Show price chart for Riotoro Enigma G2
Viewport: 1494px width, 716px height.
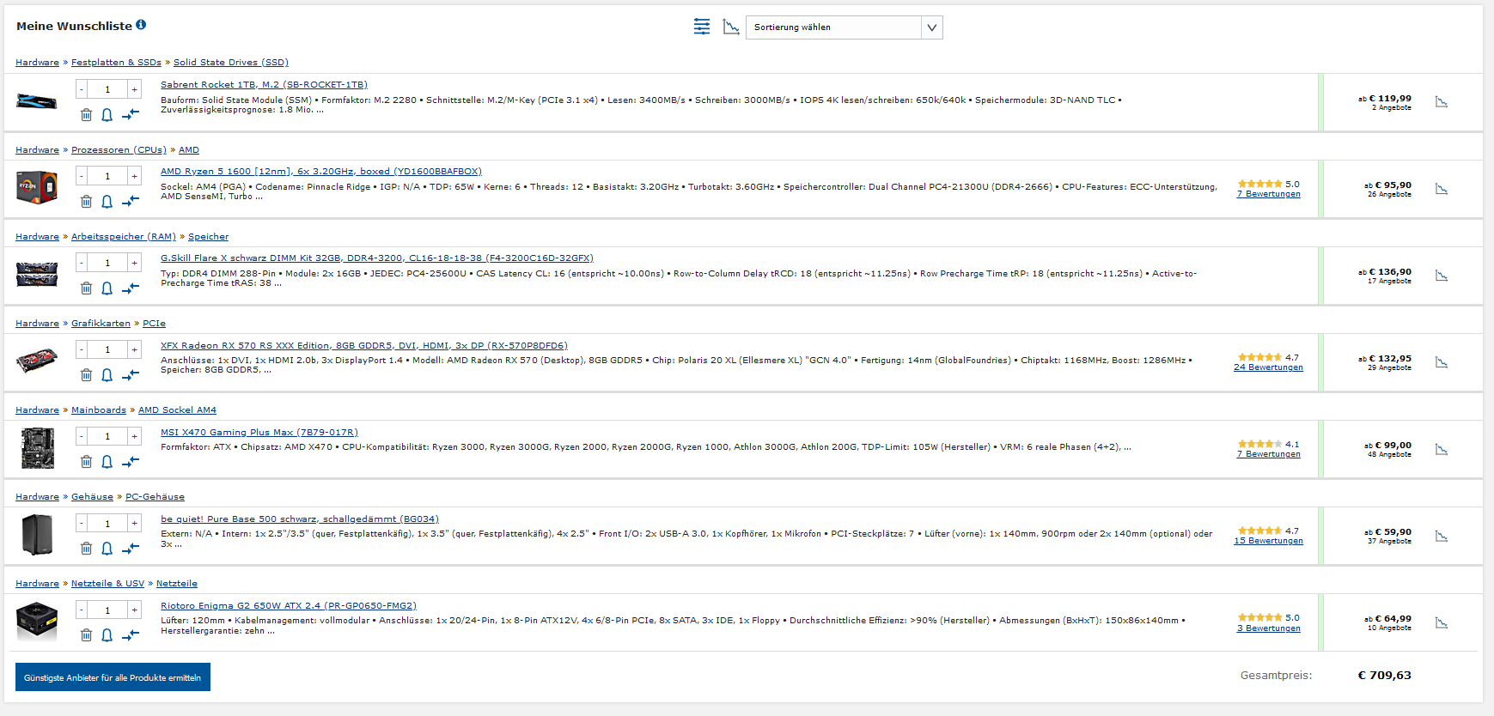[x=1442, y=622]
